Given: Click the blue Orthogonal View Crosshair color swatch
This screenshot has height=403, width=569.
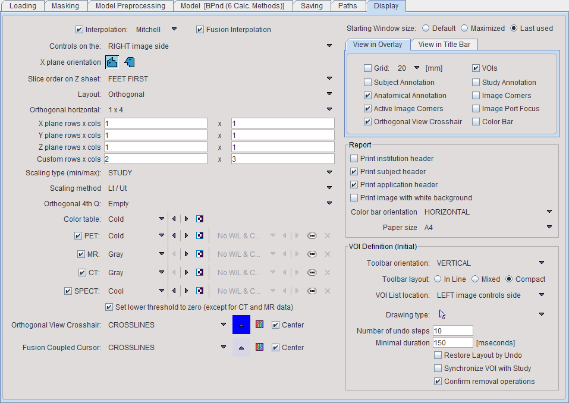Looking at the screenshot, I should click(241, 325).
